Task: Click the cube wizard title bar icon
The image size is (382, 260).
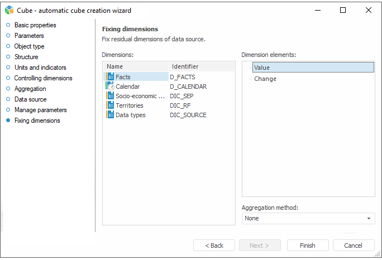Action: pos(9,10)
